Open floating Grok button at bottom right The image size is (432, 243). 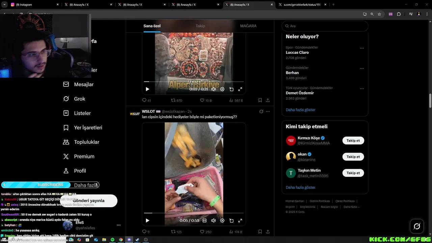tap(417, 226)
